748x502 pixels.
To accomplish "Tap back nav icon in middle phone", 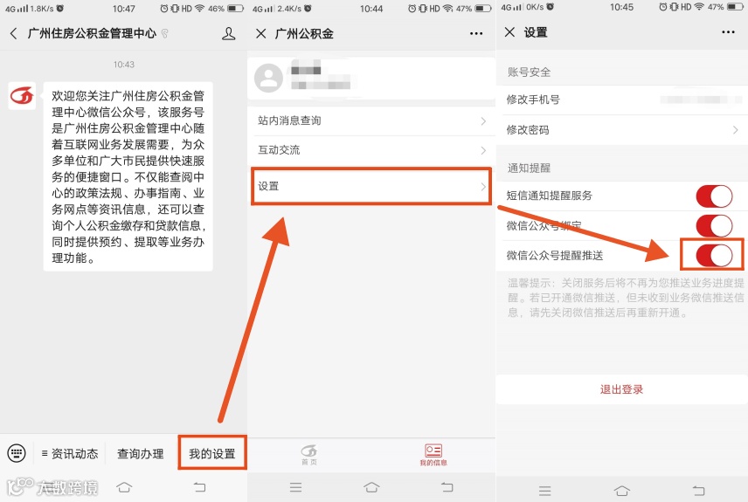I will click(x=447, y=487).
